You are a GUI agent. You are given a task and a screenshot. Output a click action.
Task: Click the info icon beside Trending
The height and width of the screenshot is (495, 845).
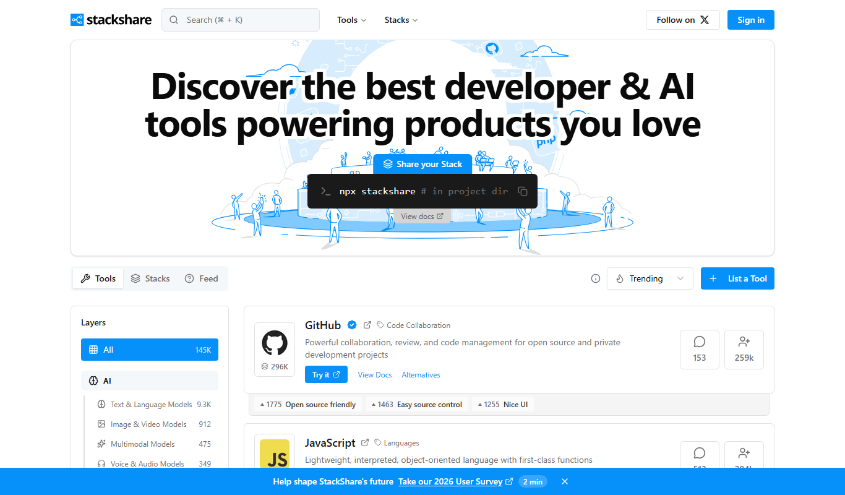[596, 278]
